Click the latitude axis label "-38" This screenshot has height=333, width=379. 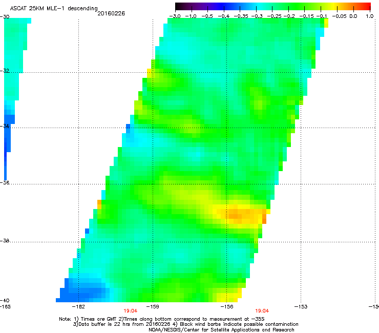click(5, 241)
